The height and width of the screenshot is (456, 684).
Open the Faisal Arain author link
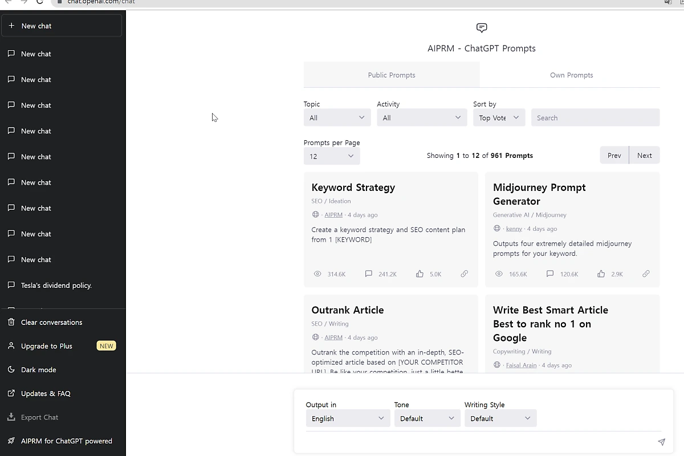(521, 365)
